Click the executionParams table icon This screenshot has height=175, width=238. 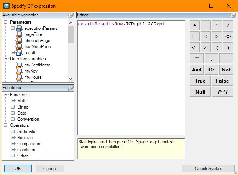click(19, 28)
